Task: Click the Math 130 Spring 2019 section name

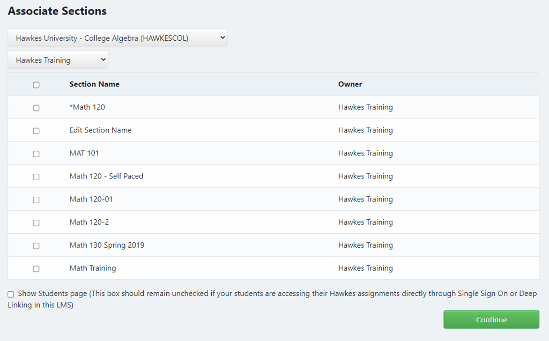Action: [x=107, y=245]
